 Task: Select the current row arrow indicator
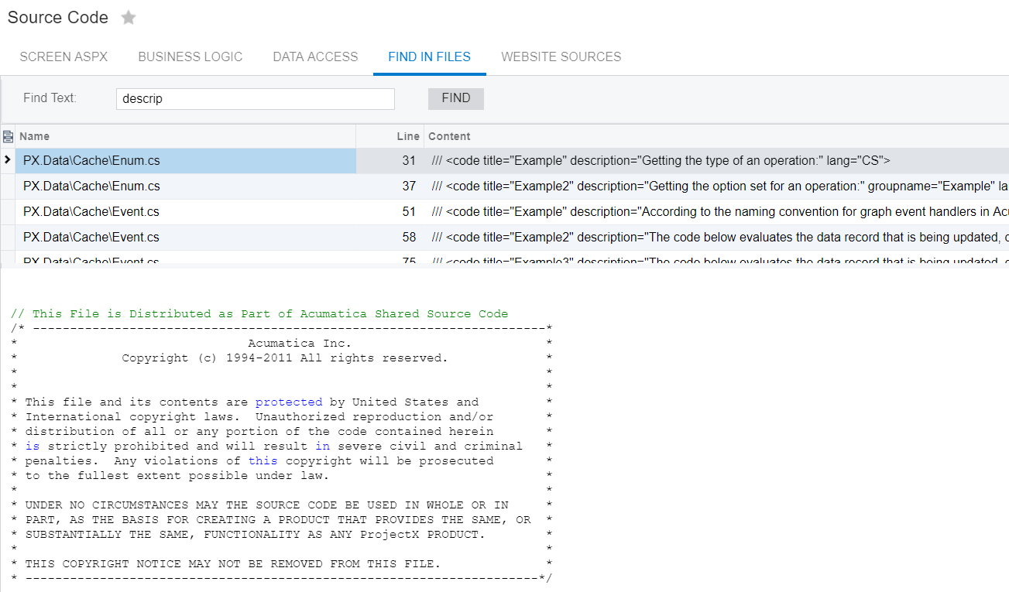pyautogui.click(x=7, y=160)
